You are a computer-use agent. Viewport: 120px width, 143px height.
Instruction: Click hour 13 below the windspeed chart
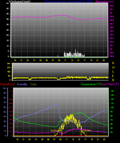click(x=72, y=60)
